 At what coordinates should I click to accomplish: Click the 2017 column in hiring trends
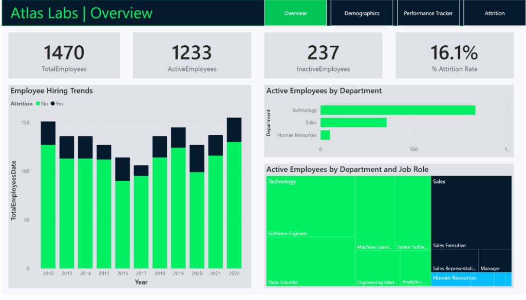141,221
